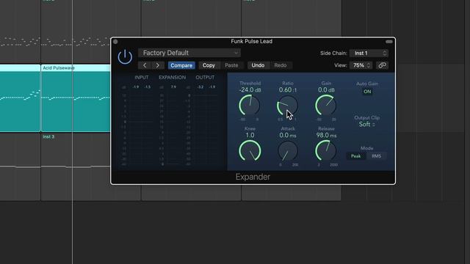The width and height of the screenshot is (470, 264).
Task: Click the Release knob
Action: 325,151
